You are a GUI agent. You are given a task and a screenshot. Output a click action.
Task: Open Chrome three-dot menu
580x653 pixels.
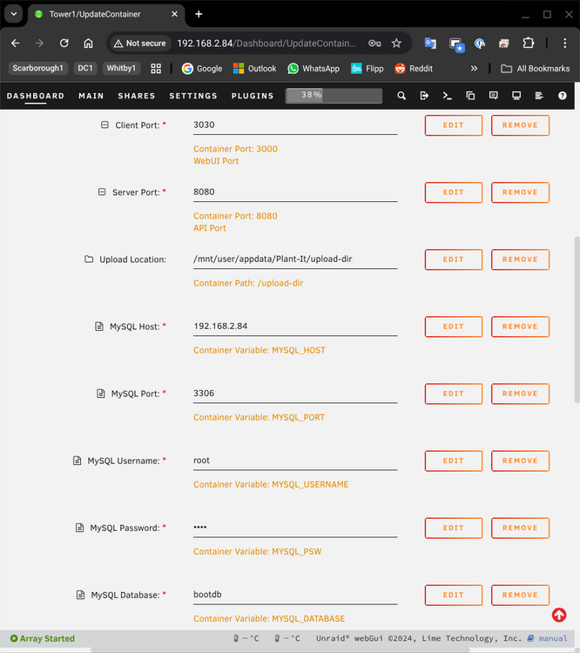564,43
